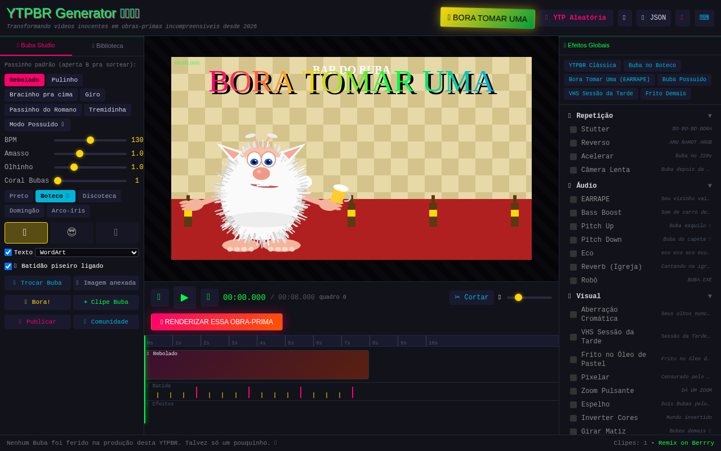Click the BORA TOMAR UMA button
This screenshot has width=721, height=451.
point(488,18)
